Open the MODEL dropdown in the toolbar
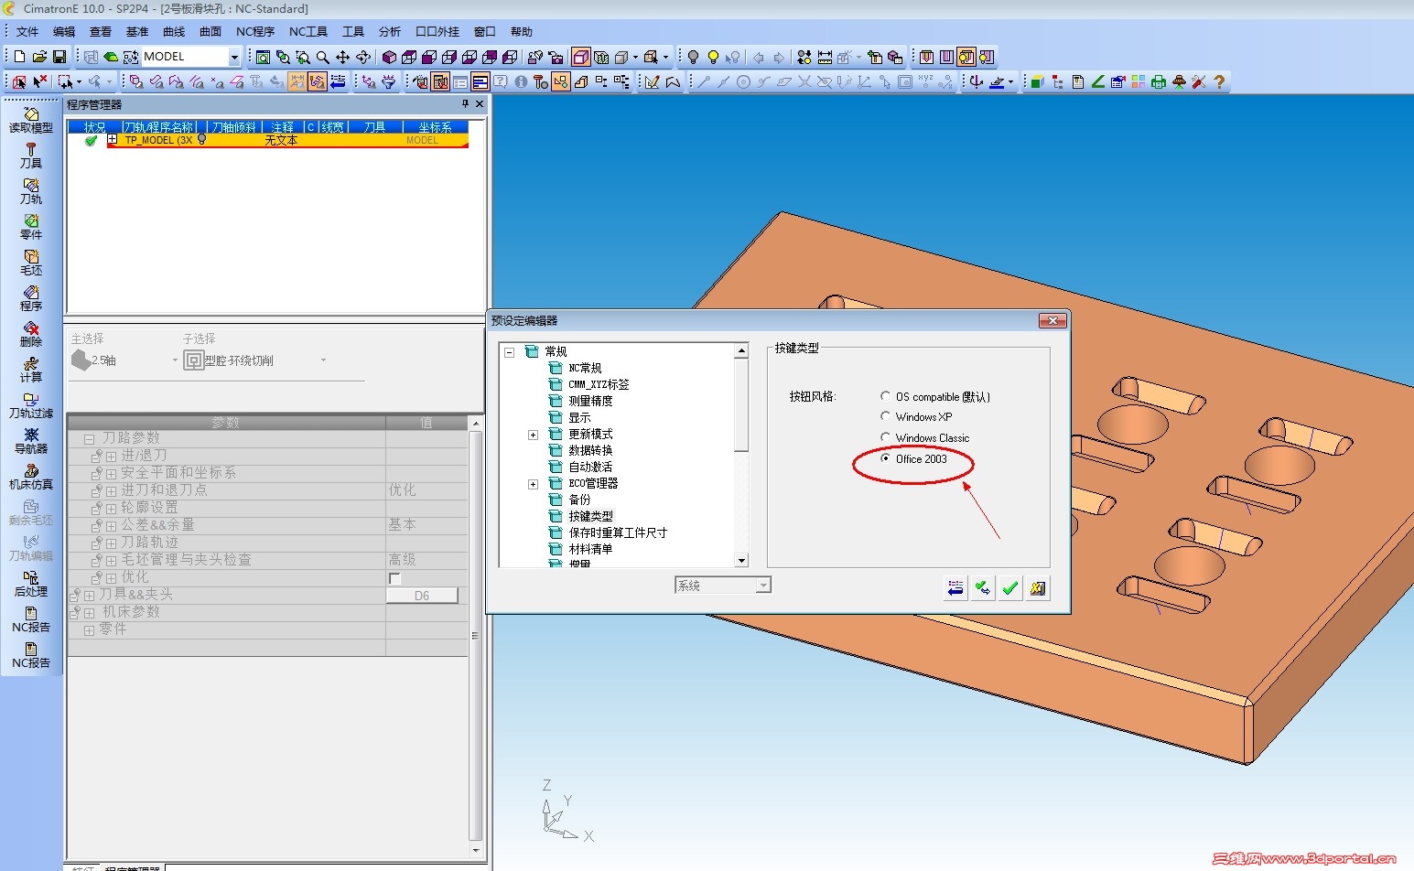 tap(233, 57)
